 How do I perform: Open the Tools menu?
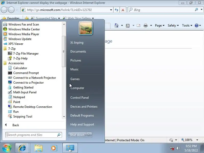(x=187, y=25)
